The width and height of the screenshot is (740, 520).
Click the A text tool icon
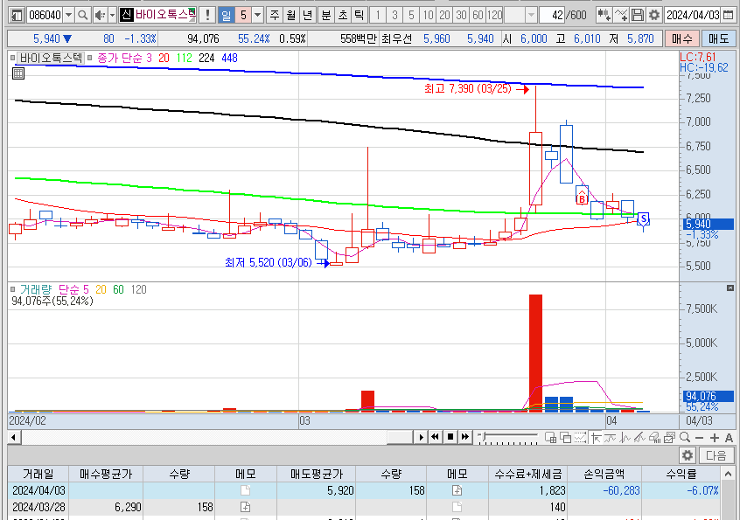pyautogui.click(x=729, y=438)
